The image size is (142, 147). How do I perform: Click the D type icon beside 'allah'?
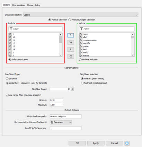click(81, 37)
